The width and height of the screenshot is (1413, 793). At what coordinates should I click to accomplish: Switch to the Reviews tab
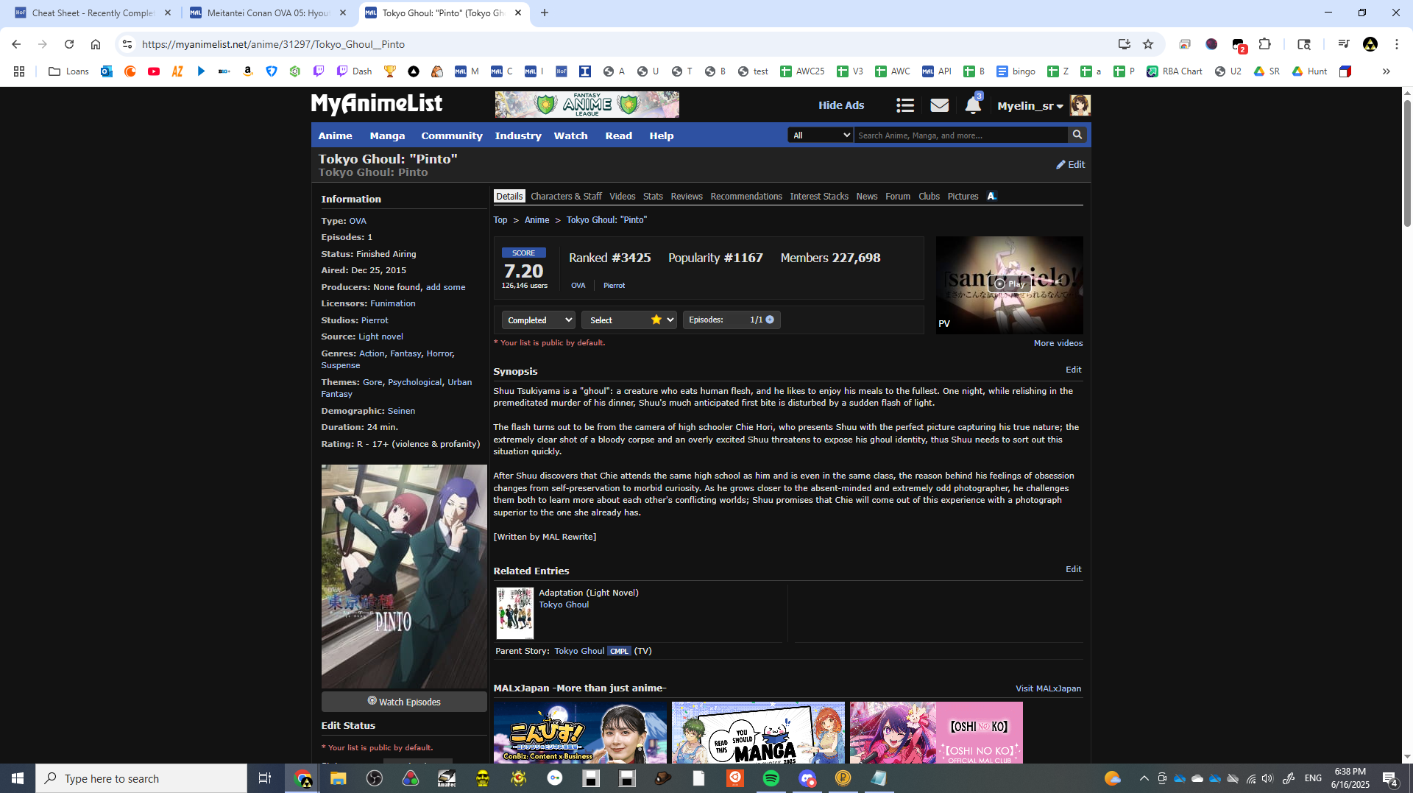[x=687, y=196]
